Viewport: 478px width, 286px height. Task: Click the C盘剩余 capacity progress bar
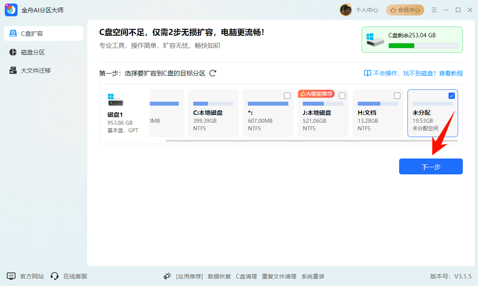coord(423,46)
